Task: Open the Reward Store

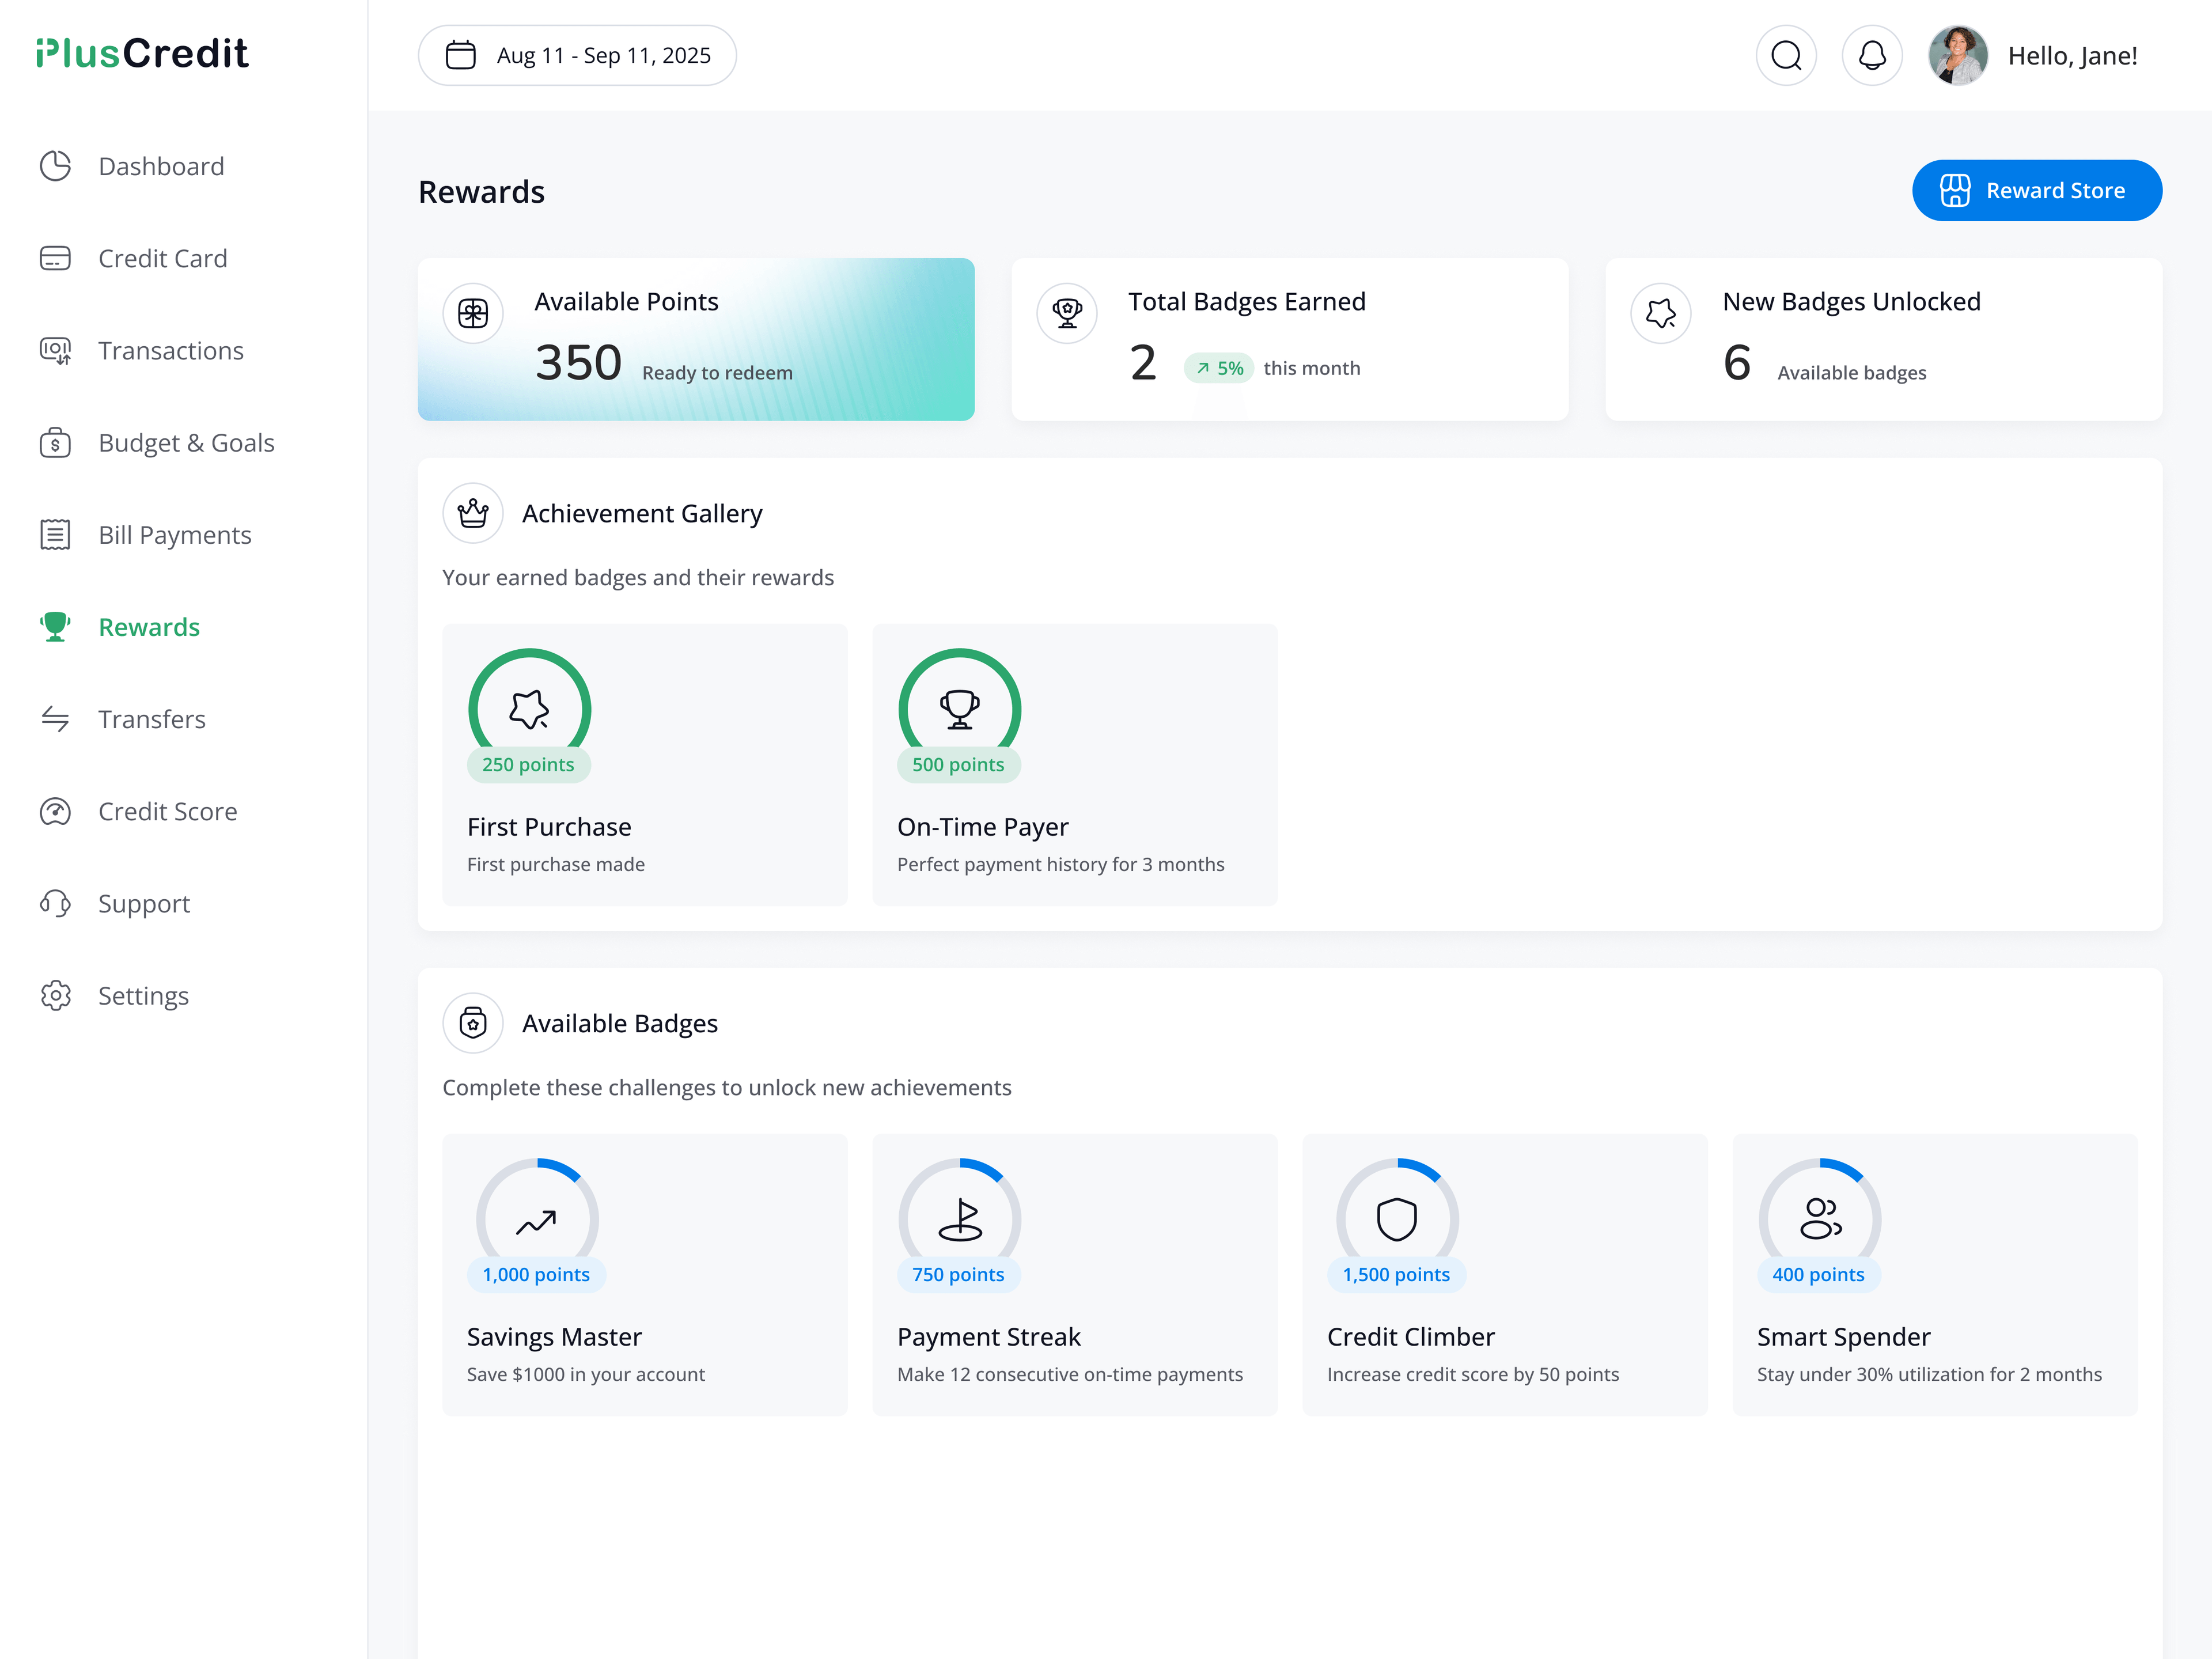Action: [2037, 190]
